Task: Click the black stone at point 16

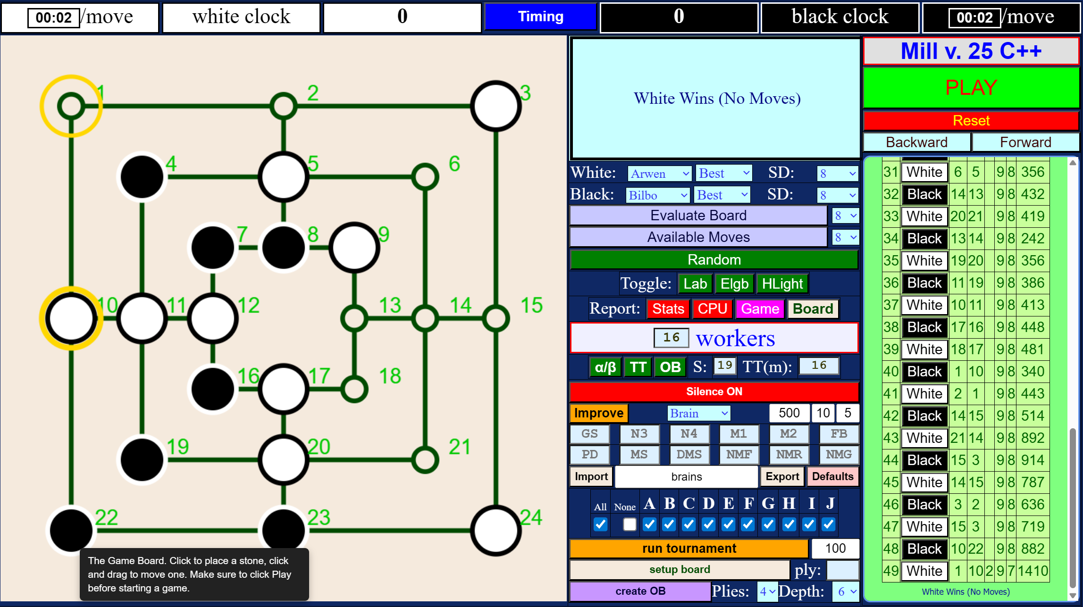Action: tap(213, 389)
